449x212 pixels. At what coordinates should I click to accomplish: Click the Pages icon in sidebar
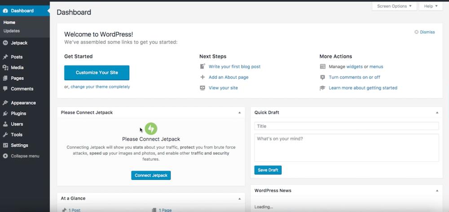point(5,78)
